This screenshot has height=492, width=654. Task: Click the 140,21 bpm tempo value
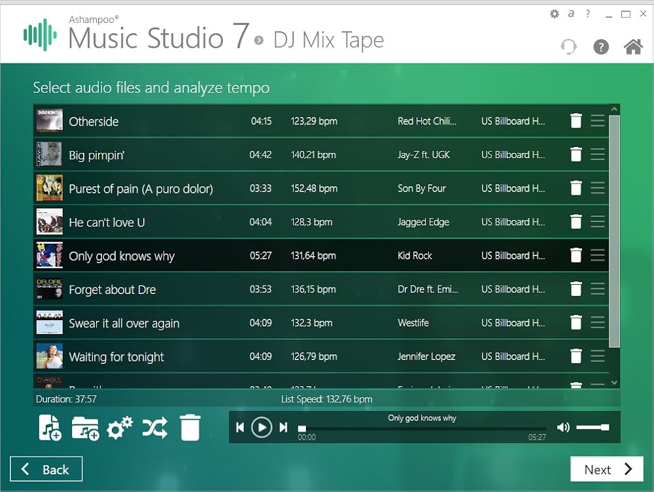click(313, 155)
